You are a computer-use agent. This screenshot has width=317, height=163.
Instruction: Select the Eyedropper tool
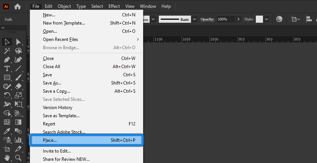coord(7,131)
